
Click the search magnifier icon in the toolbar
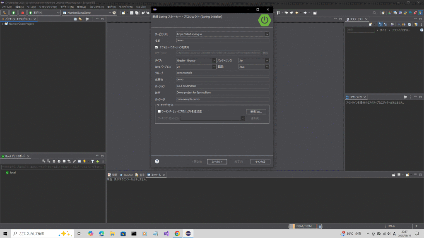(x=374, y=13)
